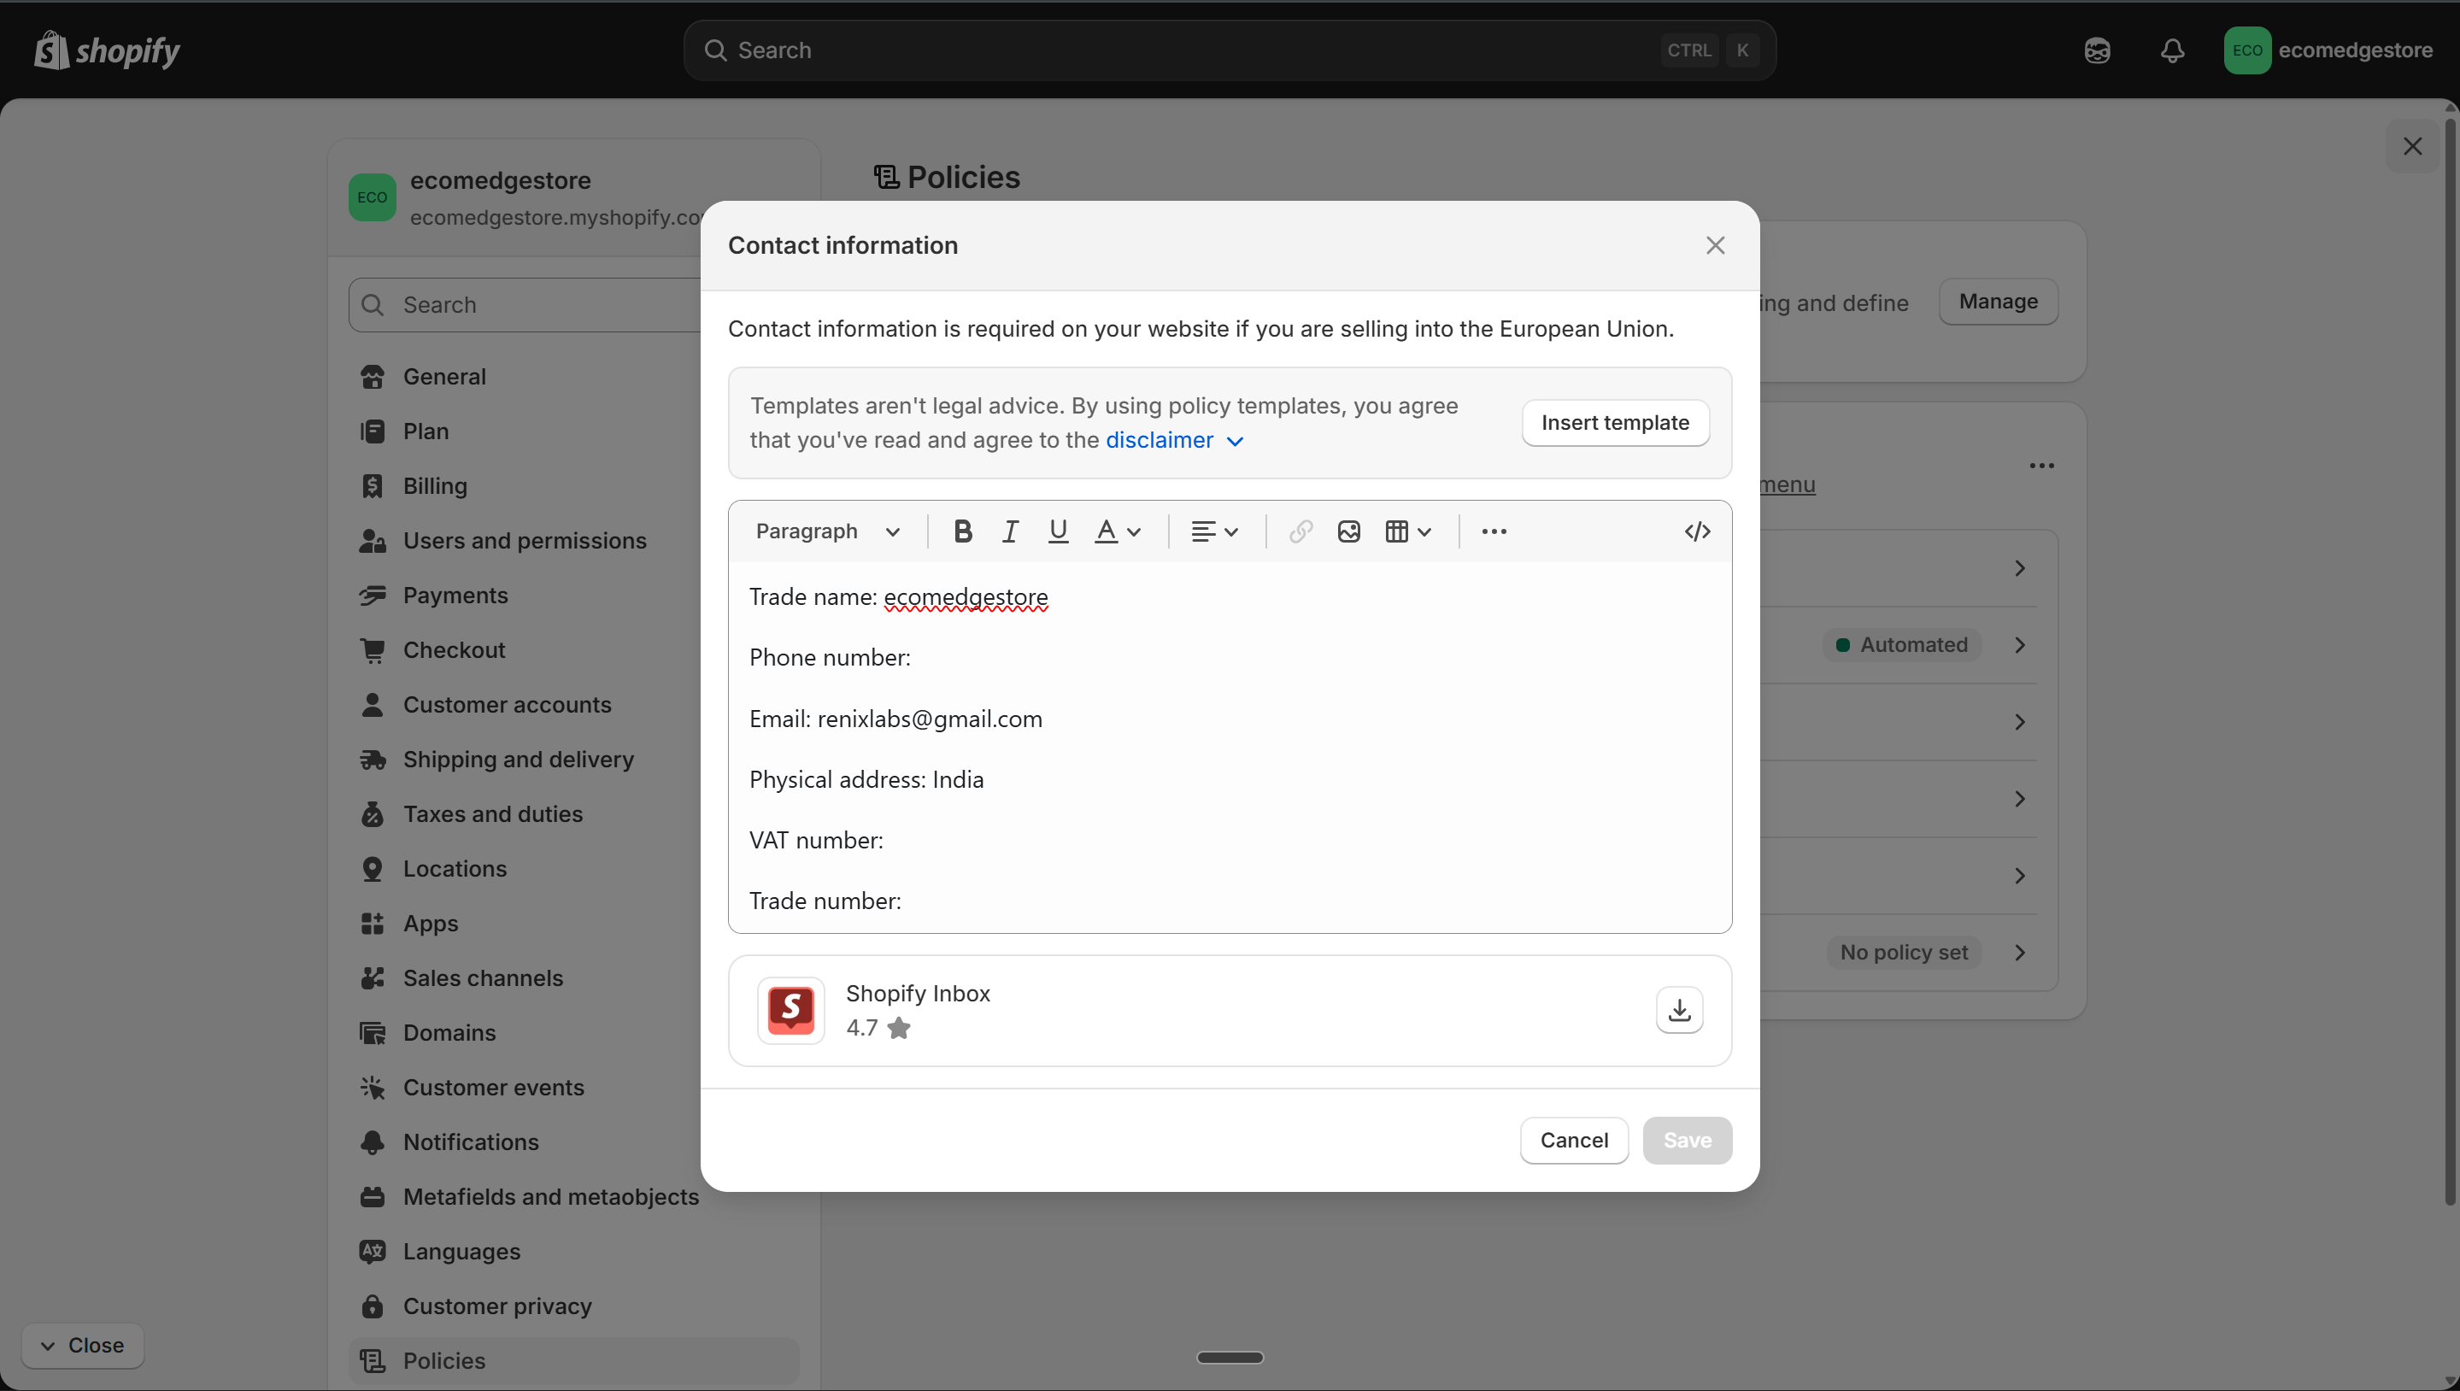Click the Shopify logo
This screenshot has height=1391, width=2460.
(x=106, y=50)
